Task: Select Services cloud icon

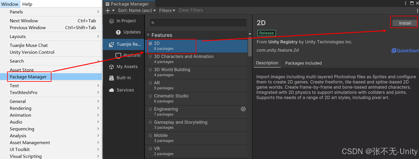Action: tap(111, 90)
